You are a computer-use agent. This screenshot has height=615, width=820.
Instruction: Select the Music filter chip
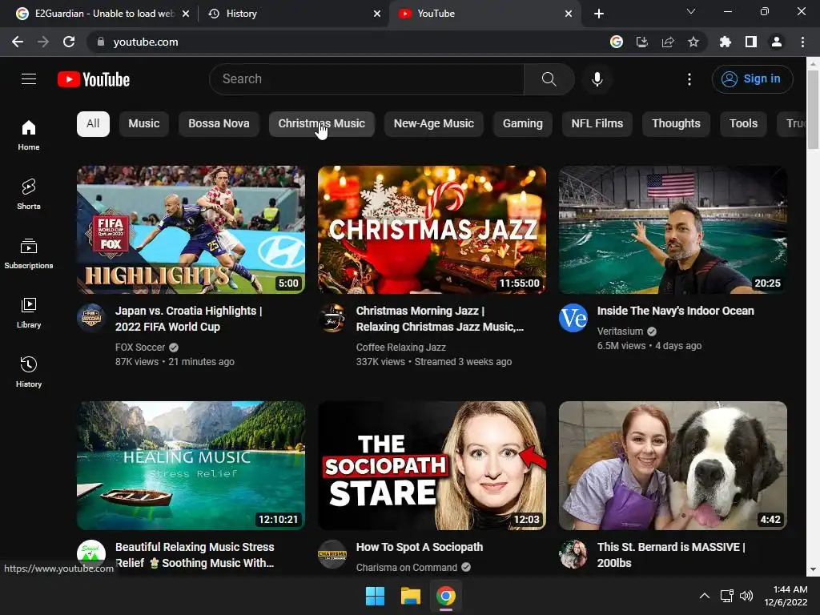tap(144, 124)
